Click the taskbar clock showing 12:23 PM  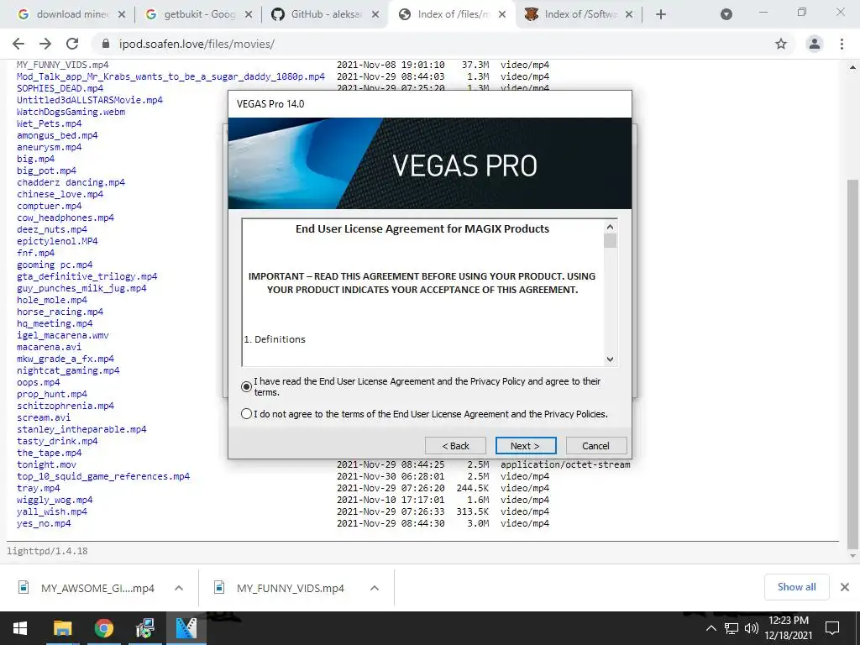click(x=789, y=628)
